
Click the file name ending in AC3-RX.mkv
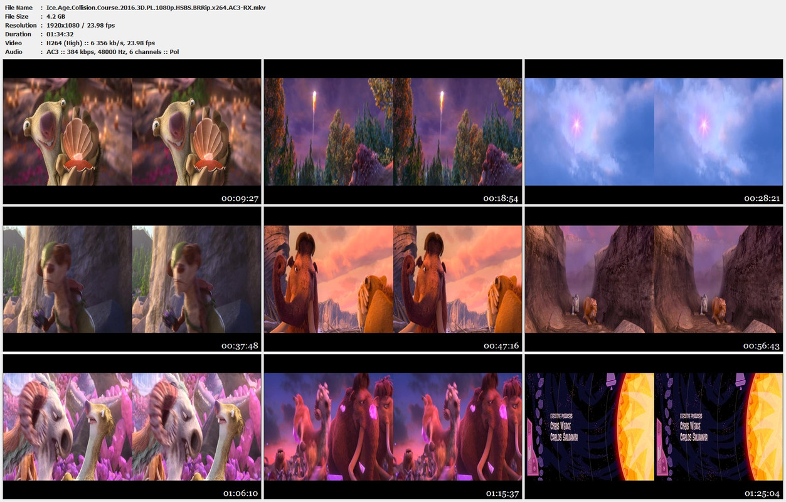pyautogui.click(x=156, y=8)
